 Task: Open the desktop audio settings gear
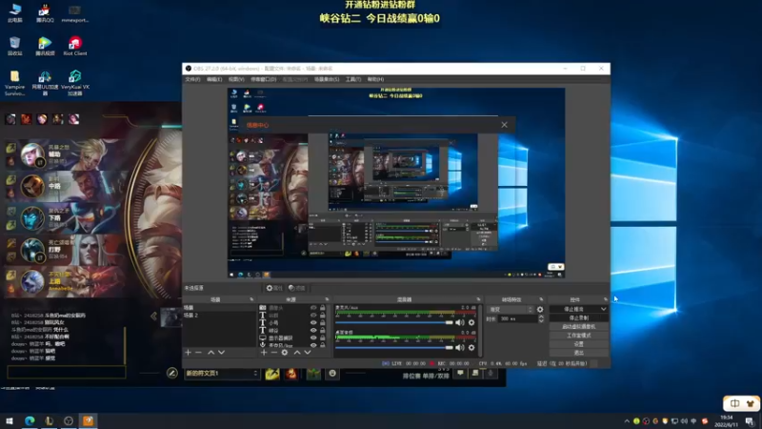[471, 347]
